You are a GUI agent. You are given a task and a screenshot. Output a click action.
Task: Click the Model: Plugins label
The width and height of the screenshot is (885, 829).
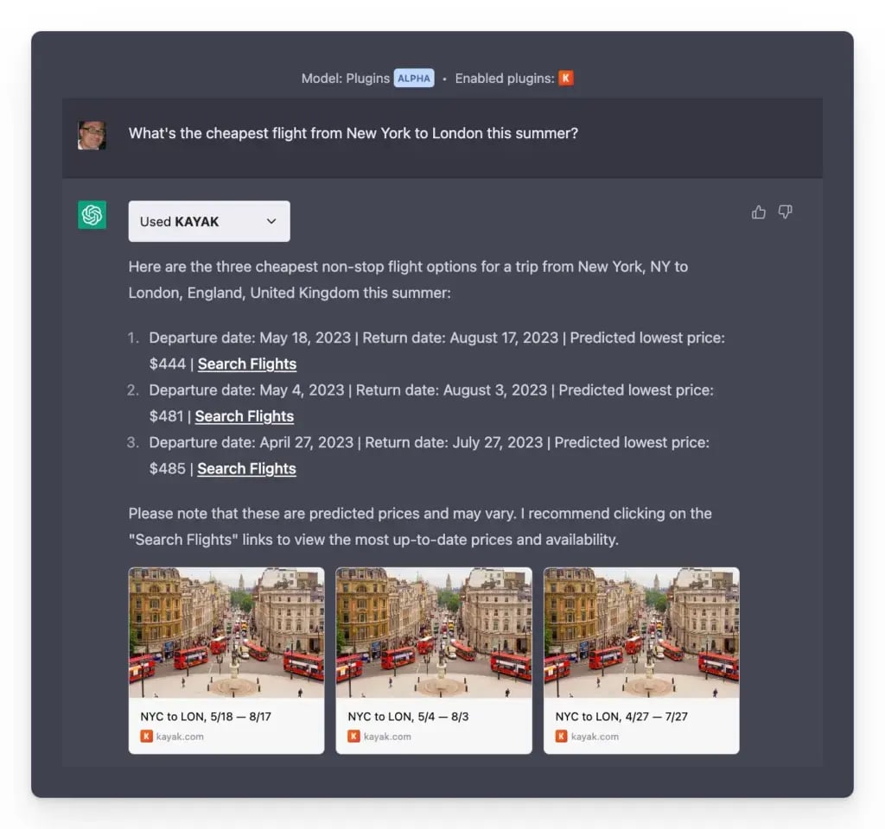point(345,79)
